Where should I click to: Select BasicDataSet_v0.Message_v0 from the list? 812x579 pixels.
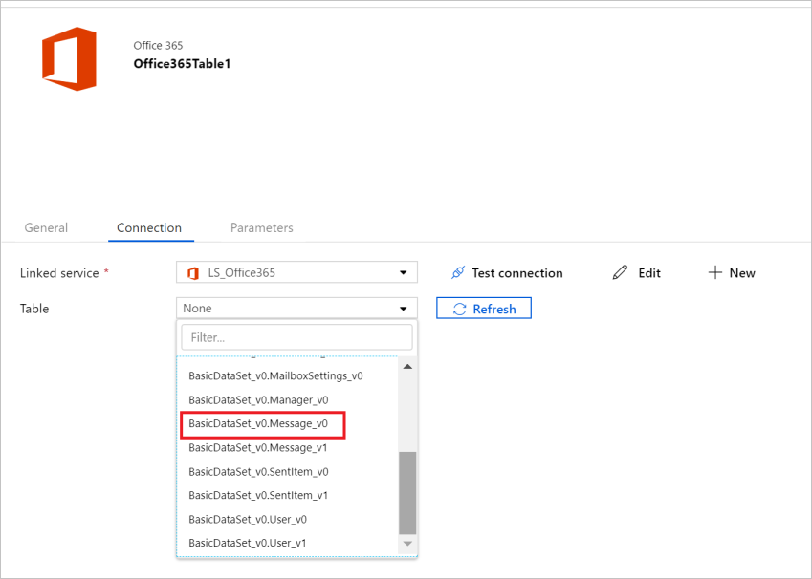point(261,423)
